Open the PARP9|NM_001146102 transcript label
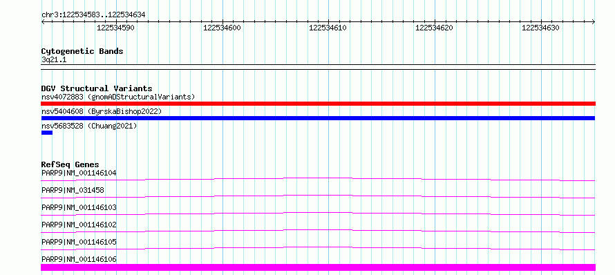The width and height of the screenshot is (615, 275). [x=79, y=225]
